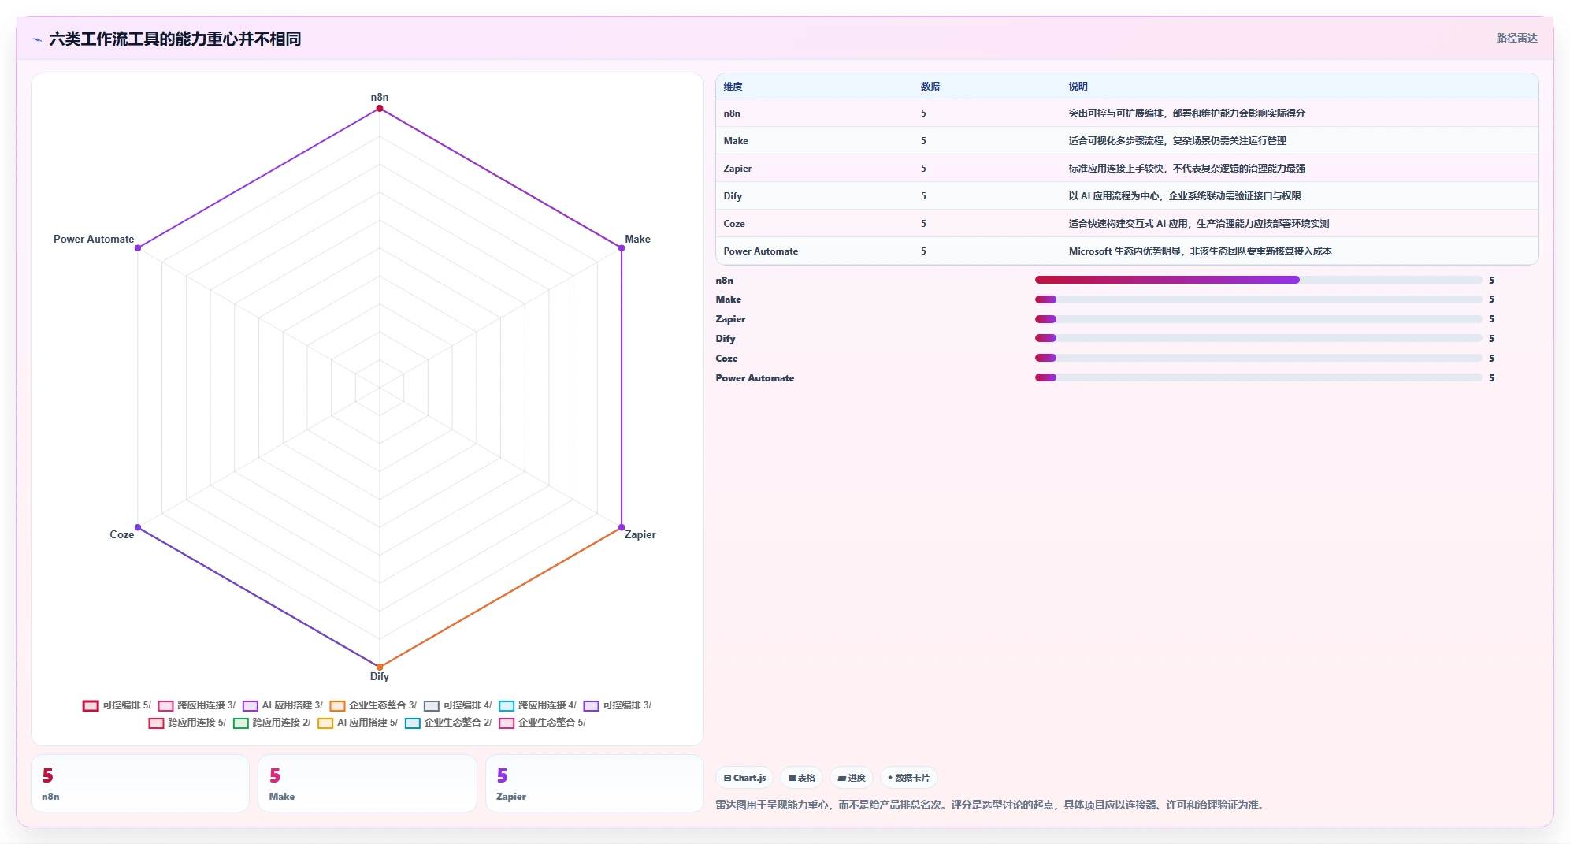This screenshot has height=844, width=1570.
Task: Toggle legend item 跨应用连接 2/
Action: [x=272, y=723]
